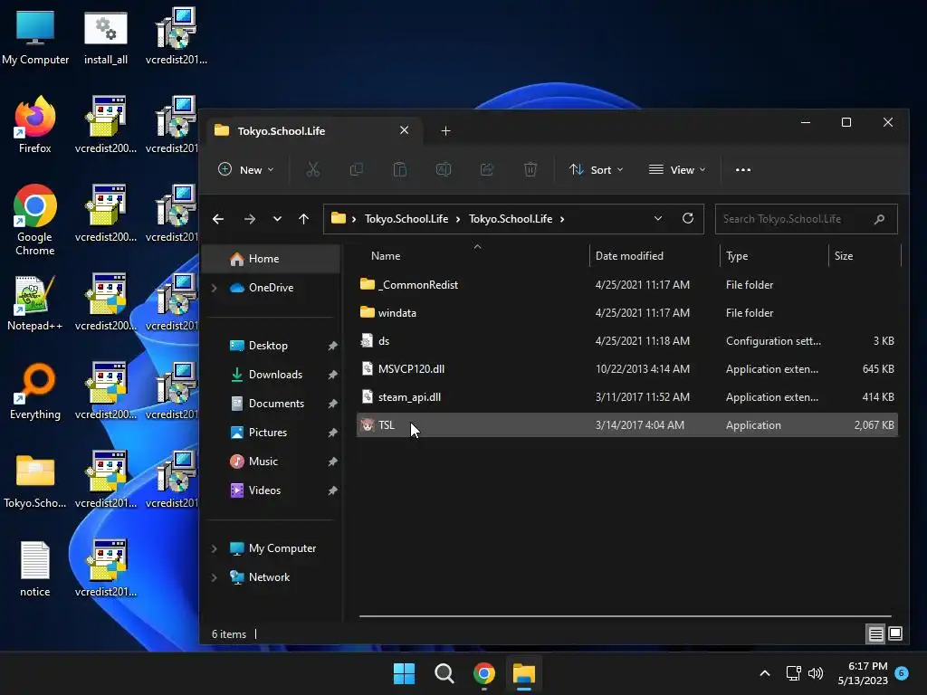Go up one folder level
927x695 pixels.
click(x=304, y=219)
